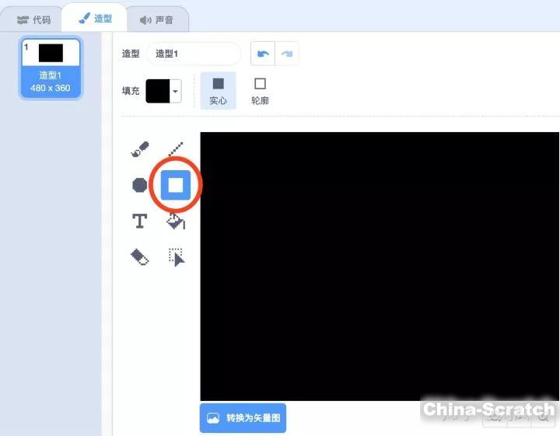Viewport: 560px width, 436px height.
Task: Select the Rectangle tool
Action: tap(177, 185)
